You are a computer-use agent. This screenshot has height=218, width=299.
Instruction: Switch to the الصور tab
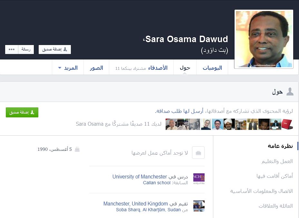(96, 68)
